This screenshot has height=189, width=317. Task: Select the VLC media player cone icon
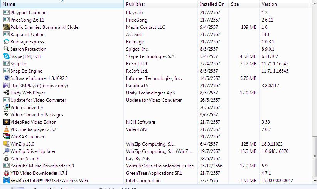click(6, 129)
